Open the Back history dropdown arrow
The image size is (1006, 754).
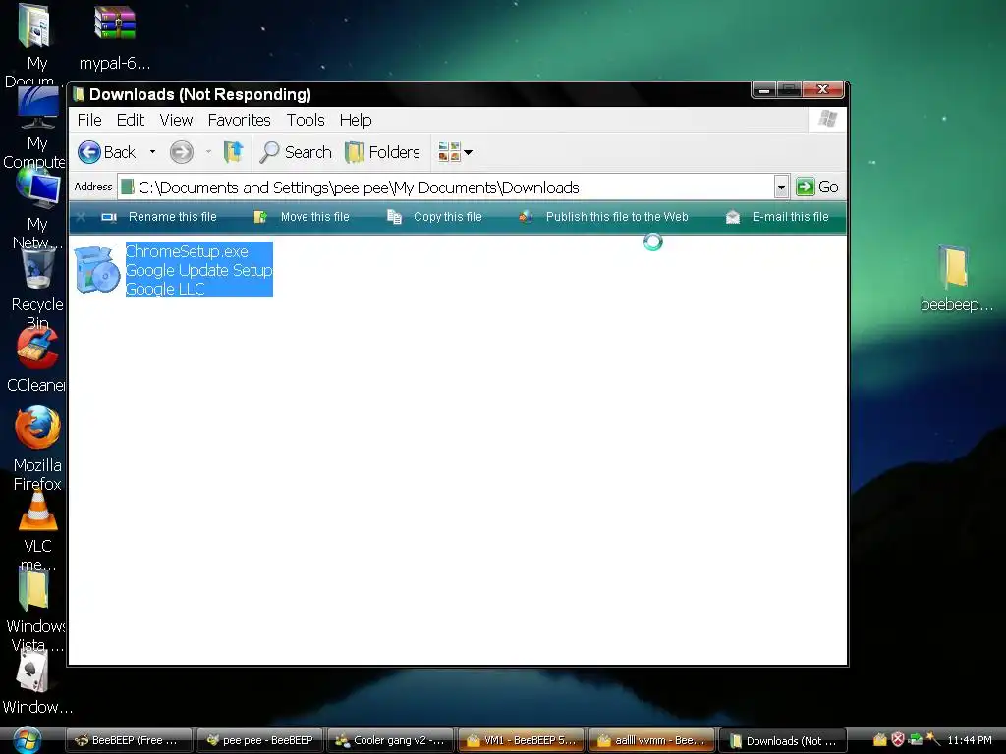[152, 152]
